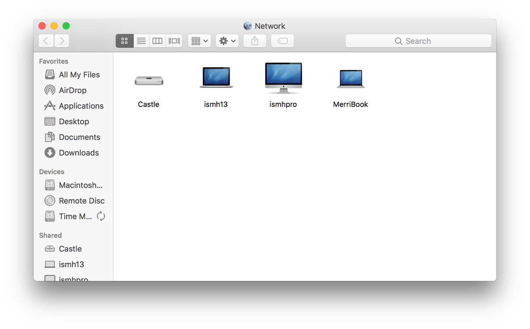Open AirDrop in the sidebar
This screenshot has height=329, width=530.
pos(72,90)
